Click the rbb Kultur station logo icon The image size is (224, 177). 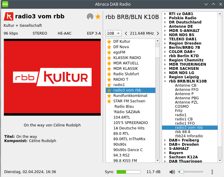click(x=8, y=17)
